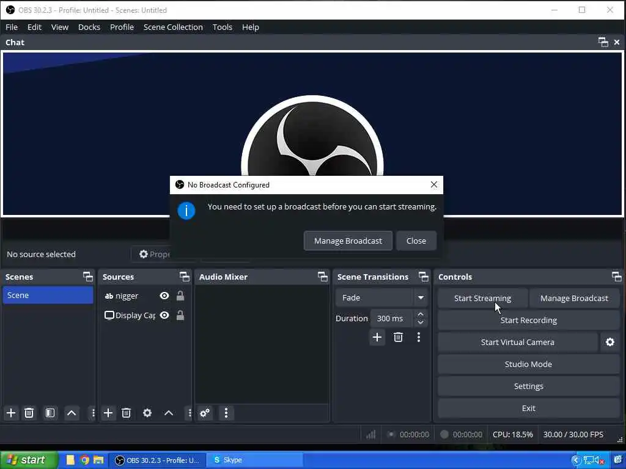This screenshot has width=626, height=469.
Task: Click Manage Broadcast in Controls dock
Action: (574, 298)
